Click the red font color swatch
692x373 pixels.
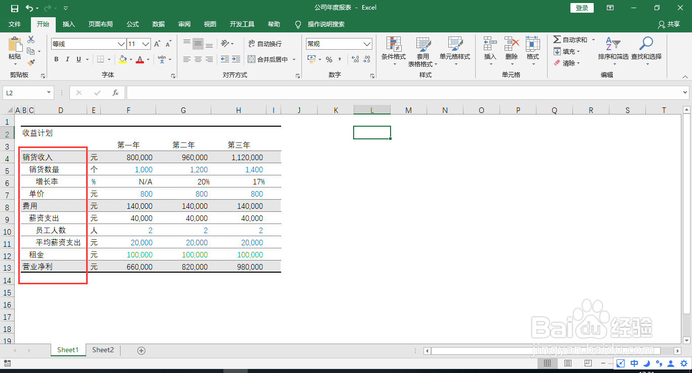coord(140,63)
